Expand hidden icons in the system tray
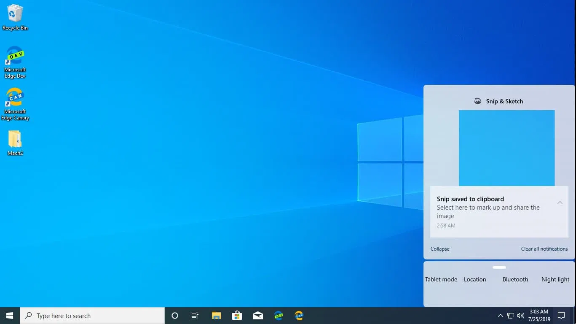 click(x=500, y=315)
